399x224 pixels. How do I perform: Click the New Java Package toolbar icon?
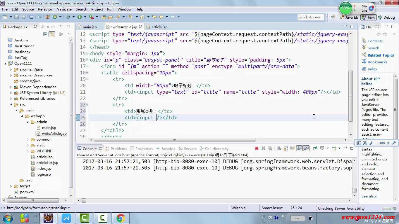[47, 17]
